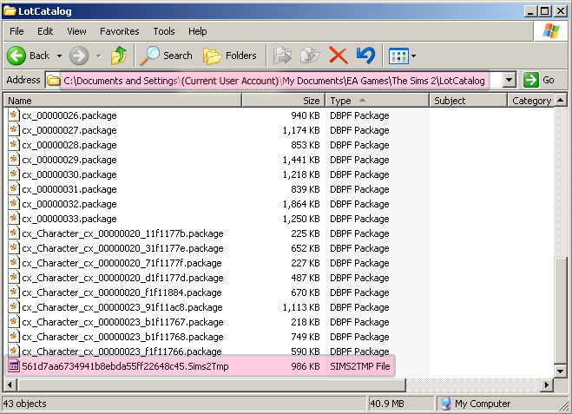Click the vertical scrollbar down arrow

pos(561,371)
